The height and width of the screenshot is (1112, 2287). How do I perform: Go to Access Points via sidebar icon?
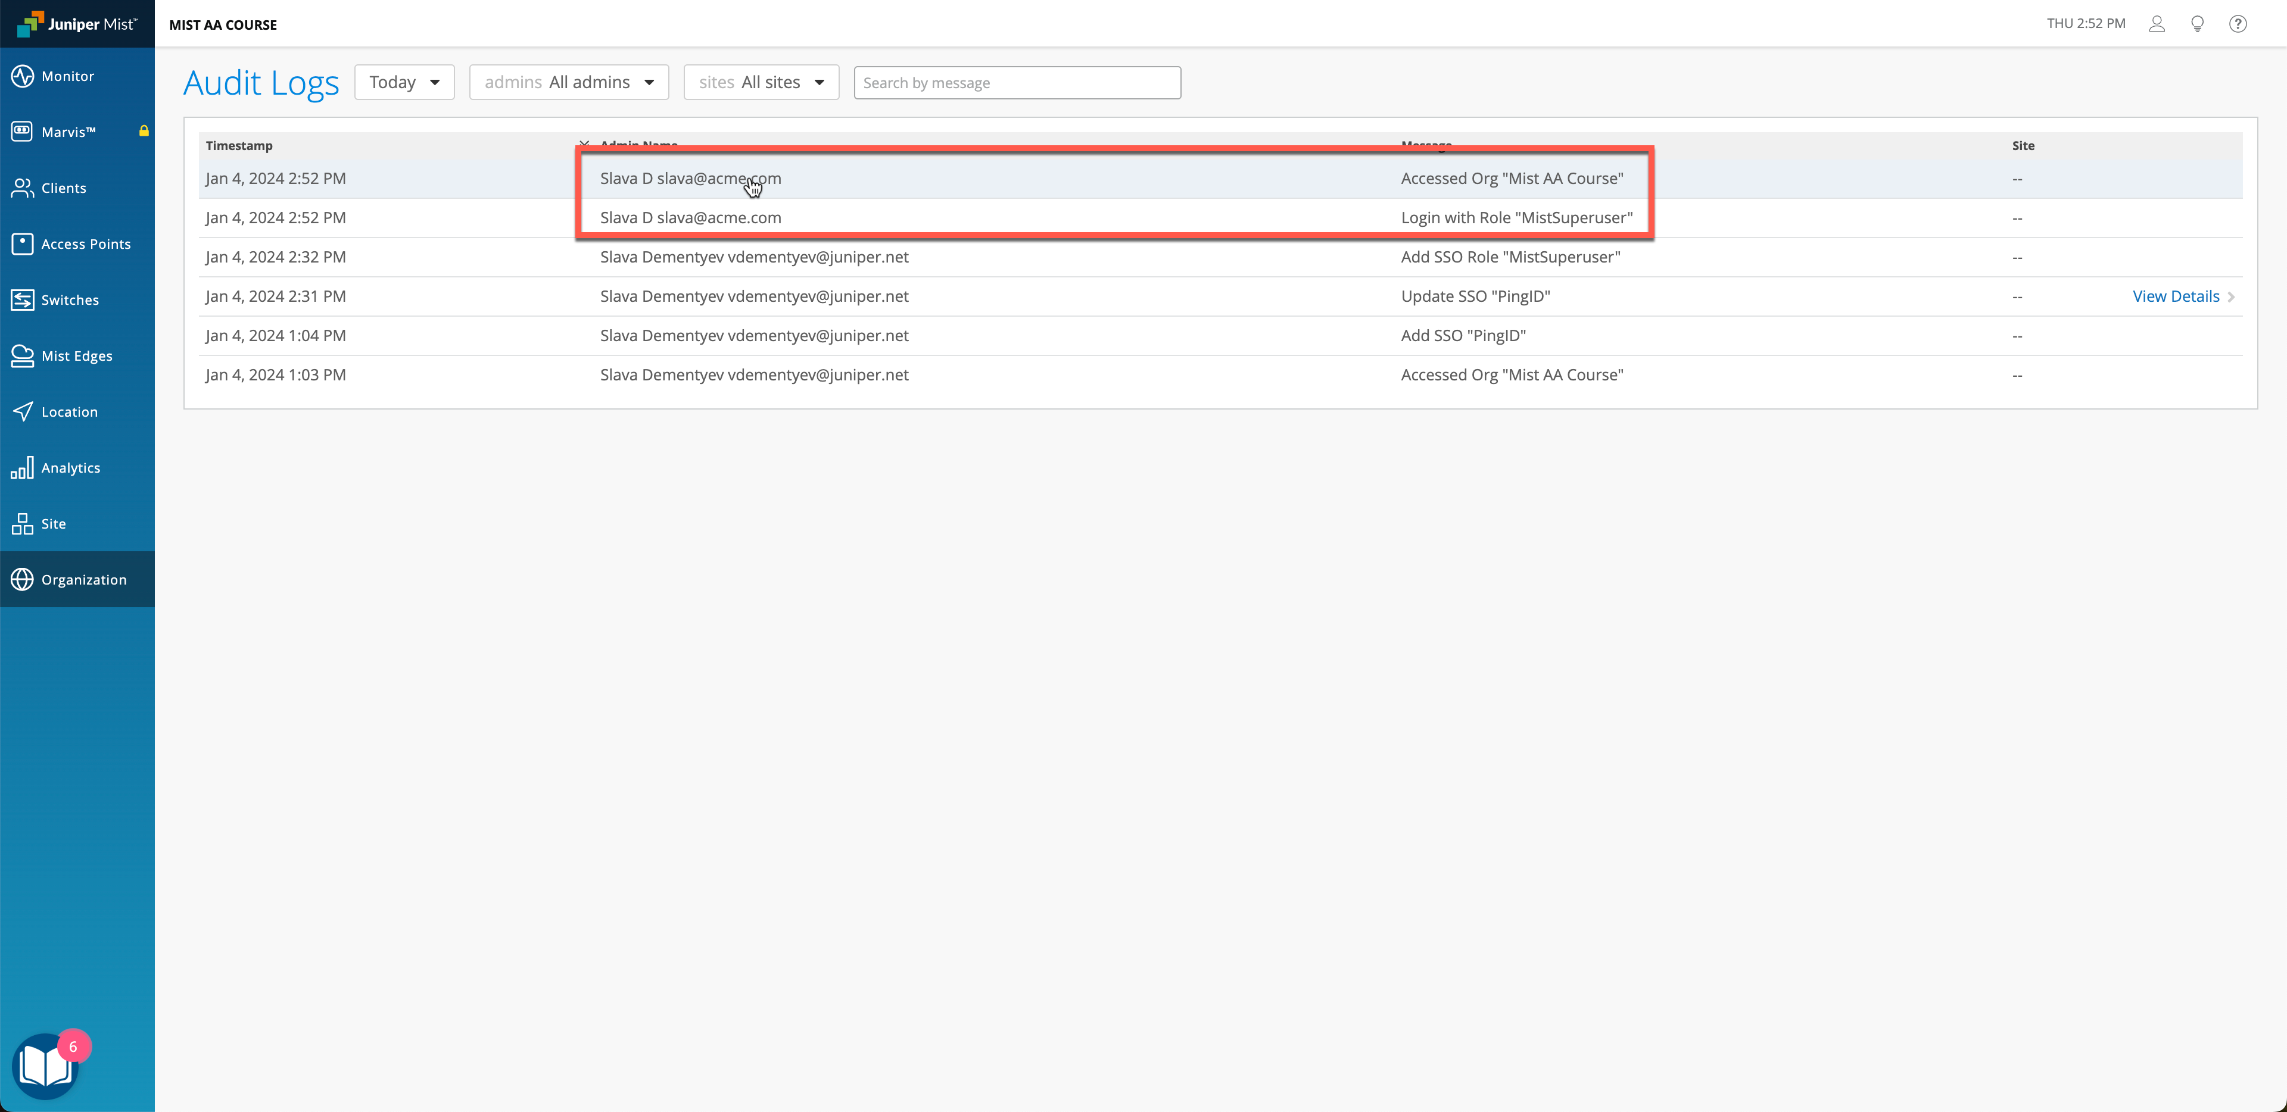pos(22,244)
